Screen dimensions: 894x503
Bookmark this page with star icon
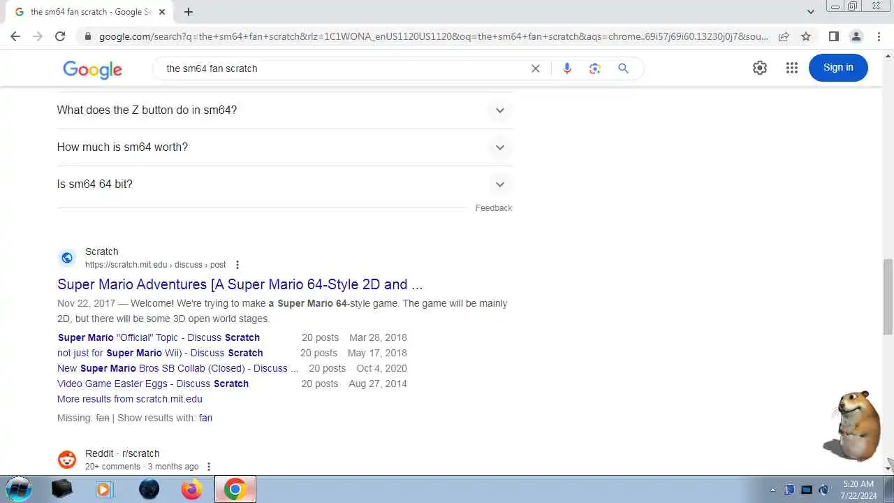(x=806, y=36)
